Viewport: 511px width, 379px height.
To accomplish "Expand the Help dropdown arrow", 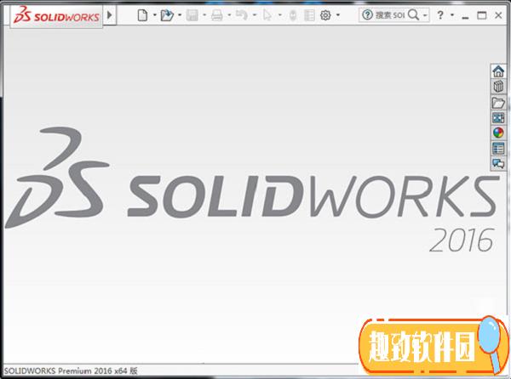I will [x=452, y=15].
